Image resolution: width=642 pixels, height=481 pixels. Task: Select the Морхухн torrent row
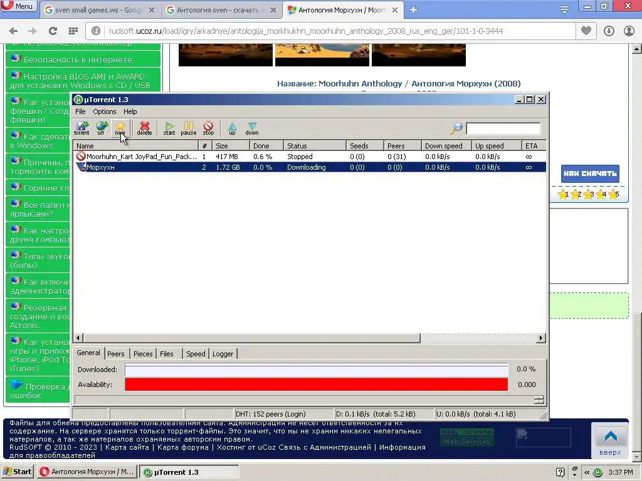[310, 167]
